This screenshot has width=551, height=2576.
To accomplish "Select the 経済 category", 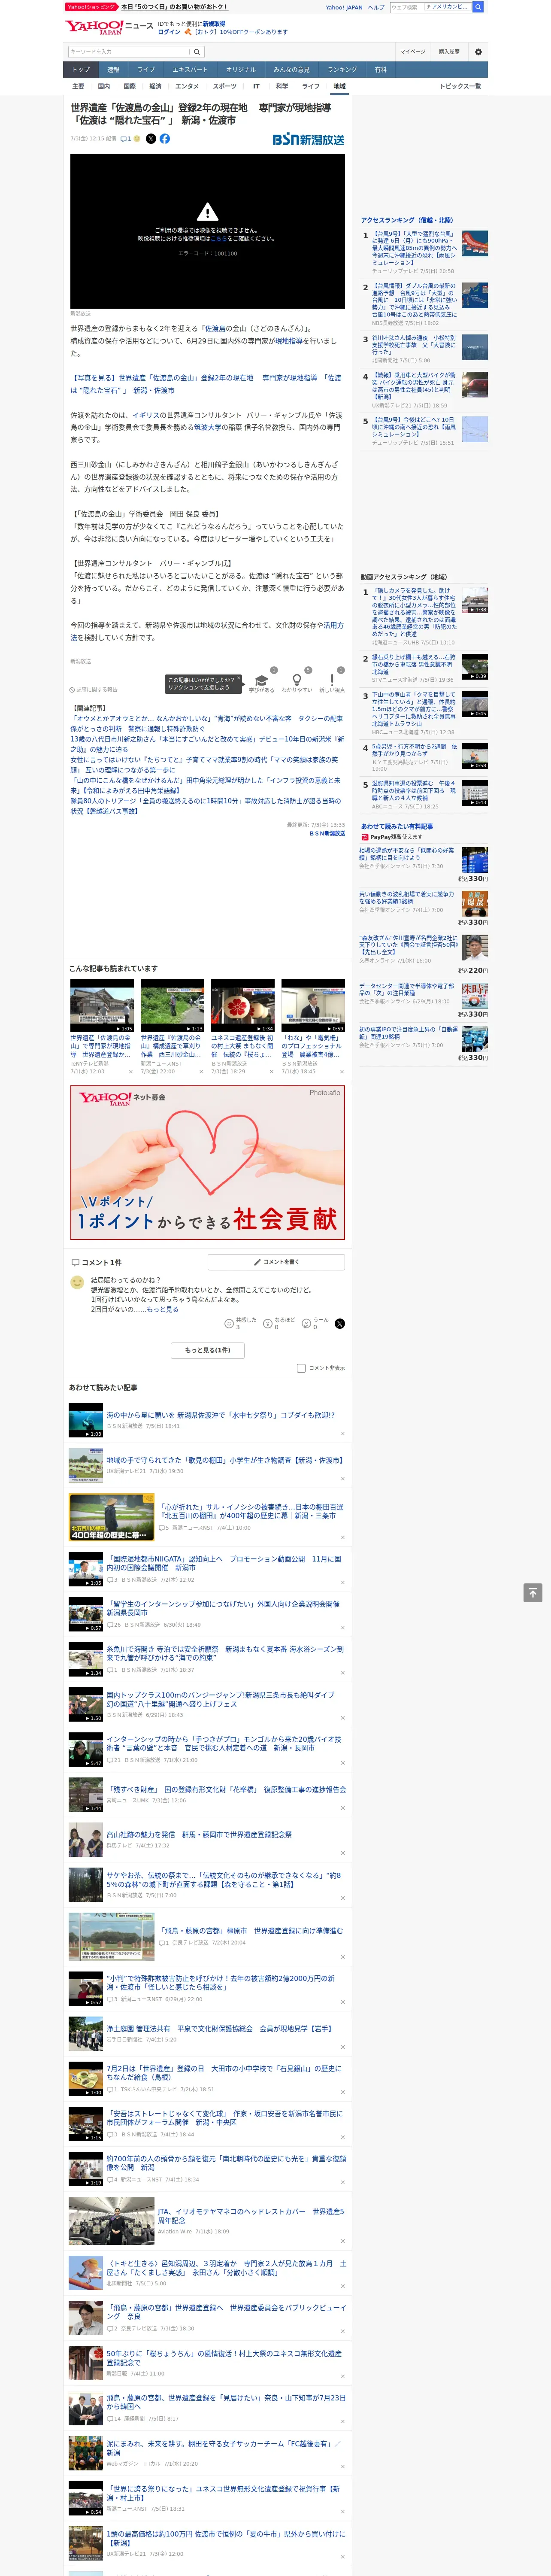I will point(155,86).
